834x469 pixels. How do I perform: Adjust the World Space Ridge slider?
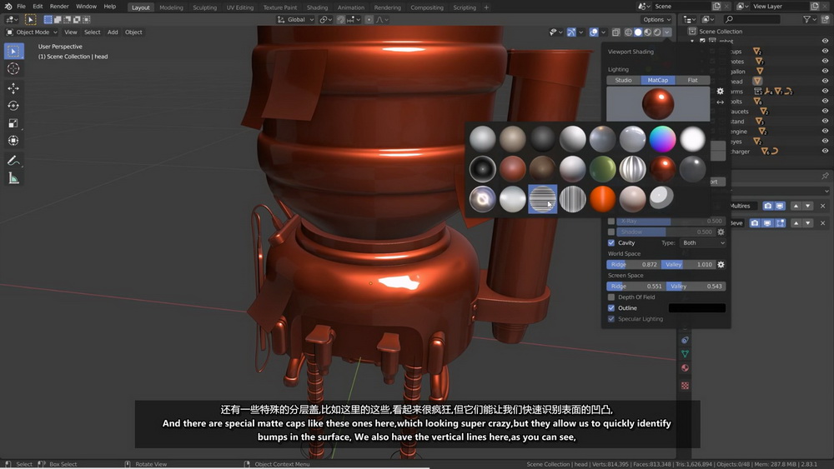634,265
